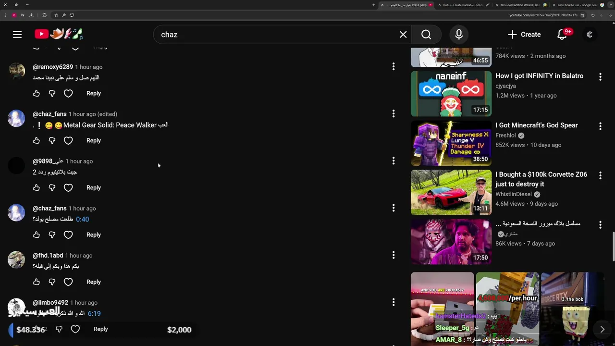Open the I Got Minecraft's God Spear title
615x346 pixels.
click(x=537, y=125)
